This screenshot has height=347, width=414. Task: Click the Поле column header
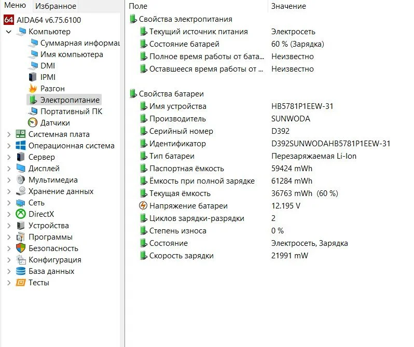138,6
